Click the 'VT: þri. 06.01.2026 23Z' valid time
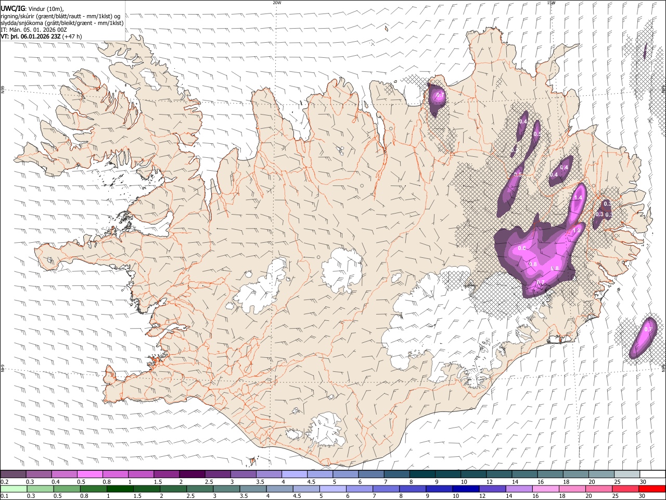The width and height of the screenshot is (666, 500). pyautogui.click(x=31, y=37)
